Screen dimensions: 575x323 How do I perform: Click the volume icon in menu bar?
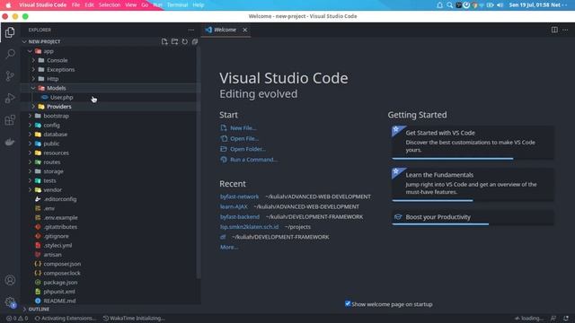[500, 5]
